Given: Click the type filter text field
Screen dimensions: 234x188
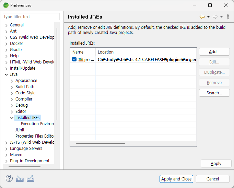Looking at the screenshot, I should coord(31,16).
